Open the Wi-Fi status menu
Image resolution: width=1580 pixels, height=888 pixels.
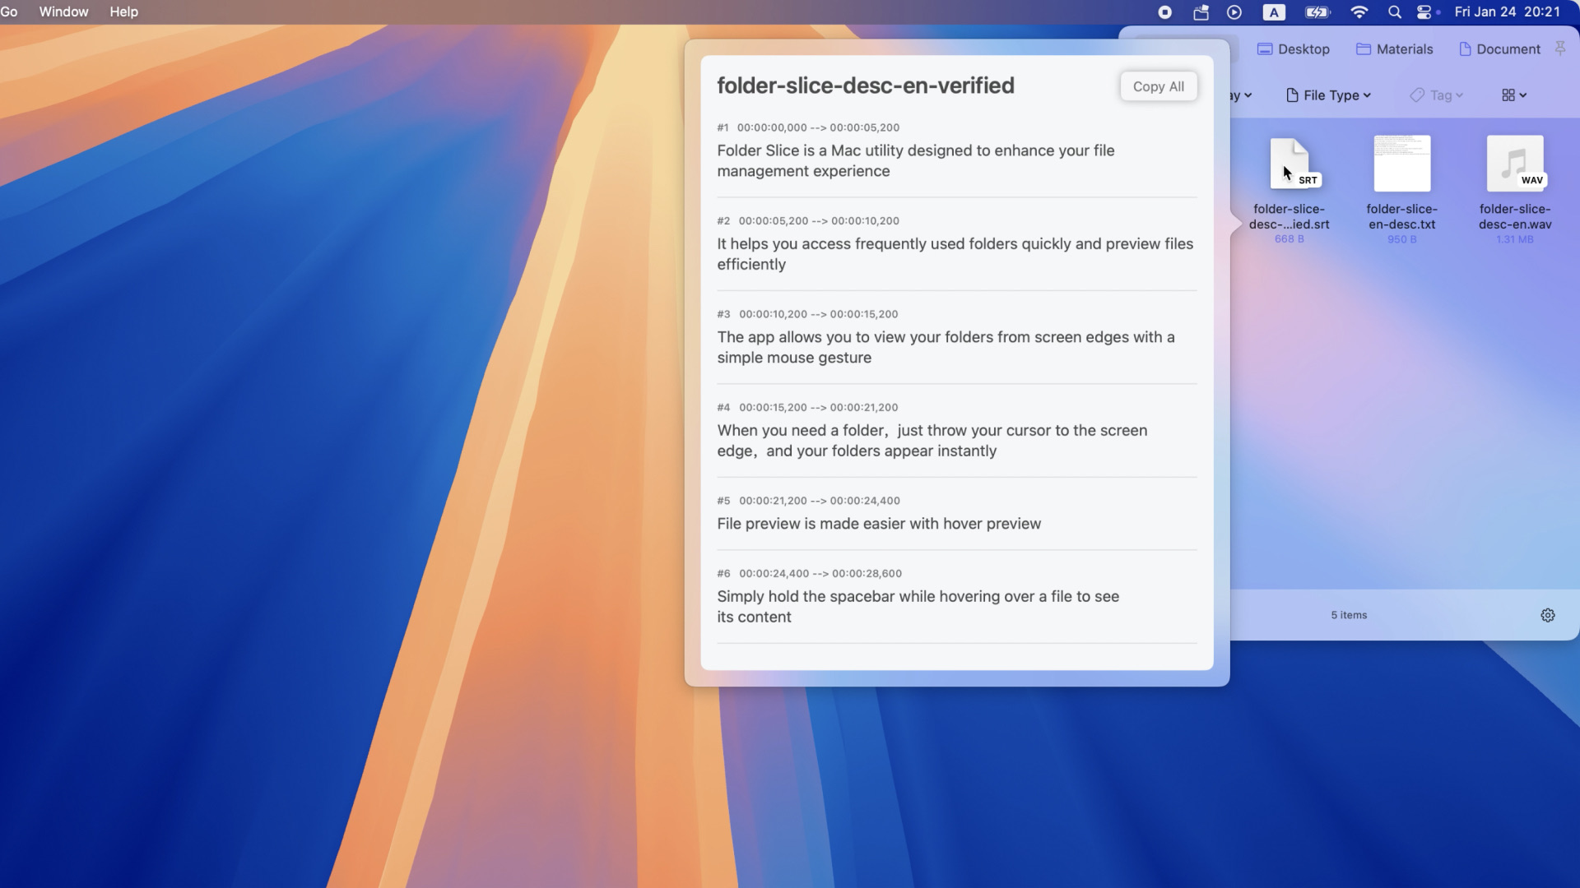1359,12
